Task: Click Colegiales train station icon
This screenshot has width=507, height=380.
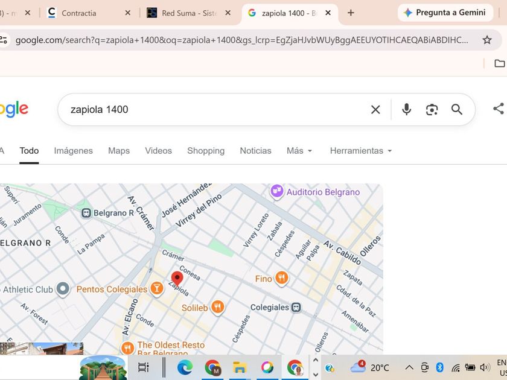Action: pyautogui.click(x=296, y=307)
